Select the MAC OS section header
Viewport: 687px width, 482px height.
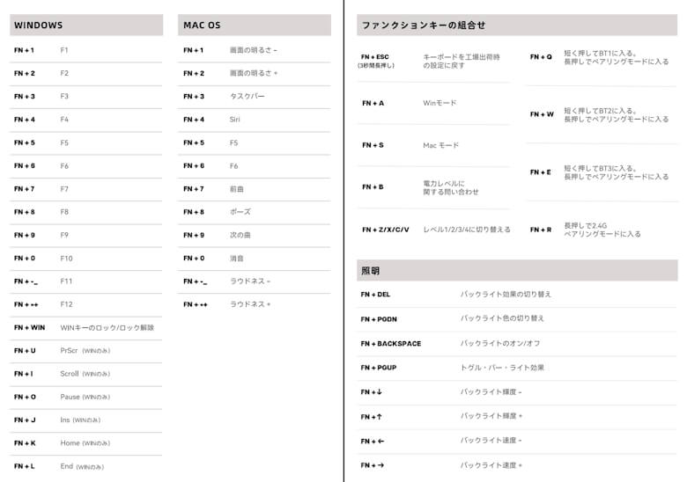202,26
